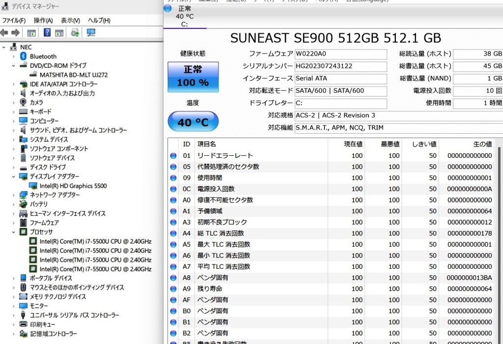Collapse the NEC root node
The height and width of the screenshot is (344, 503).
click(4, 47)
